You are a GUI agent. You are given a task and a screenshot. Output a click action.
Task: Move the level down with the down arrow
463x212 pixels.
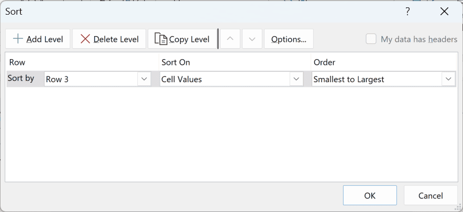coord(252,39)
